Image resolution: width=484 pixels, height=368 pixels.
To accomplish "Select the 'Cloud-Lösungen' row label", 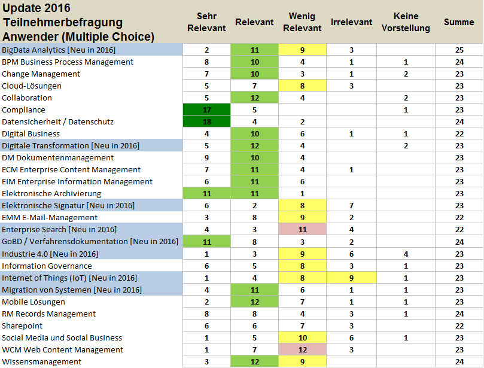I will [x=32, y=86].
